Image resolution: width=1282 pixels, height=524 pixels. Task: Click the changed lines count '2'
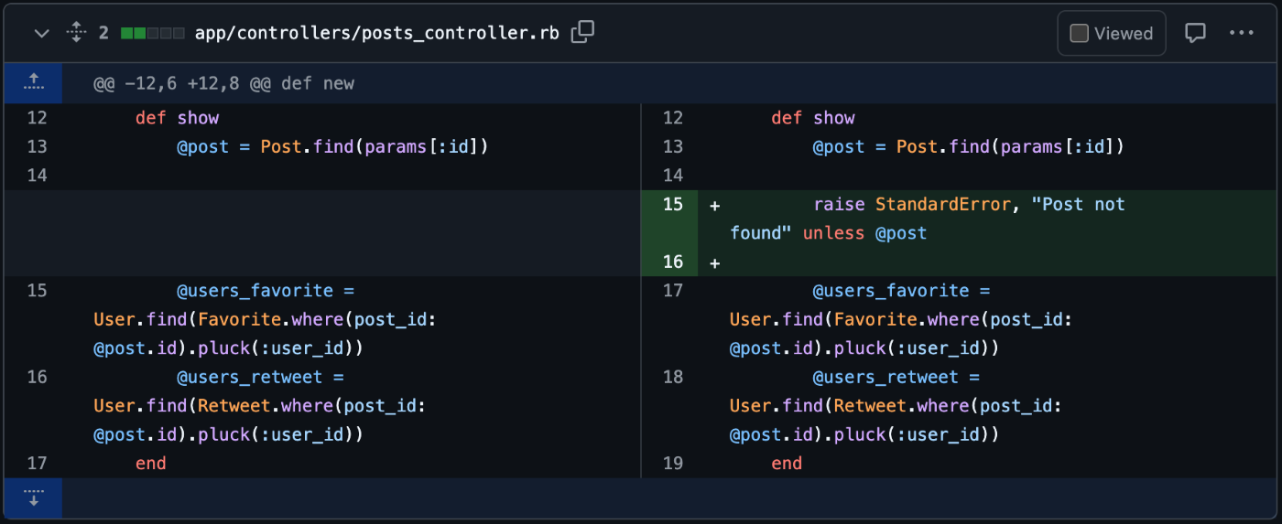click(103, 33)
